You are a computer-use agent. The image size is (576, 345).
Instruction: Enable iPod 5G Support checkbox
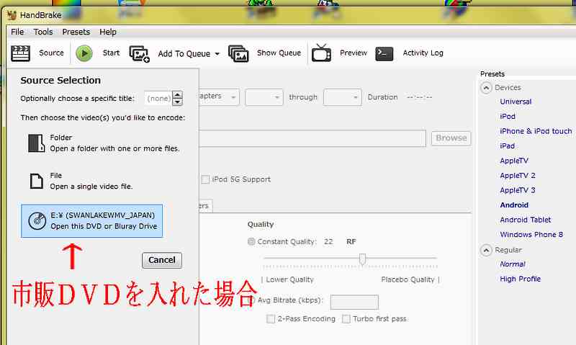click(x=205, y=179)
